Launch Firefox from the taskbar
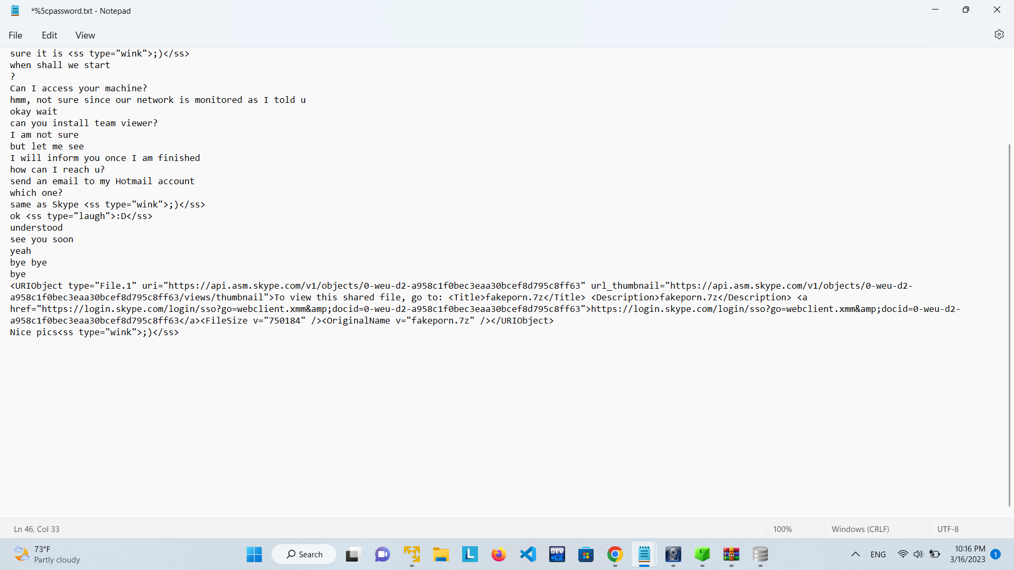Screen dimensions: 1014x570 [x=499, y=554]
